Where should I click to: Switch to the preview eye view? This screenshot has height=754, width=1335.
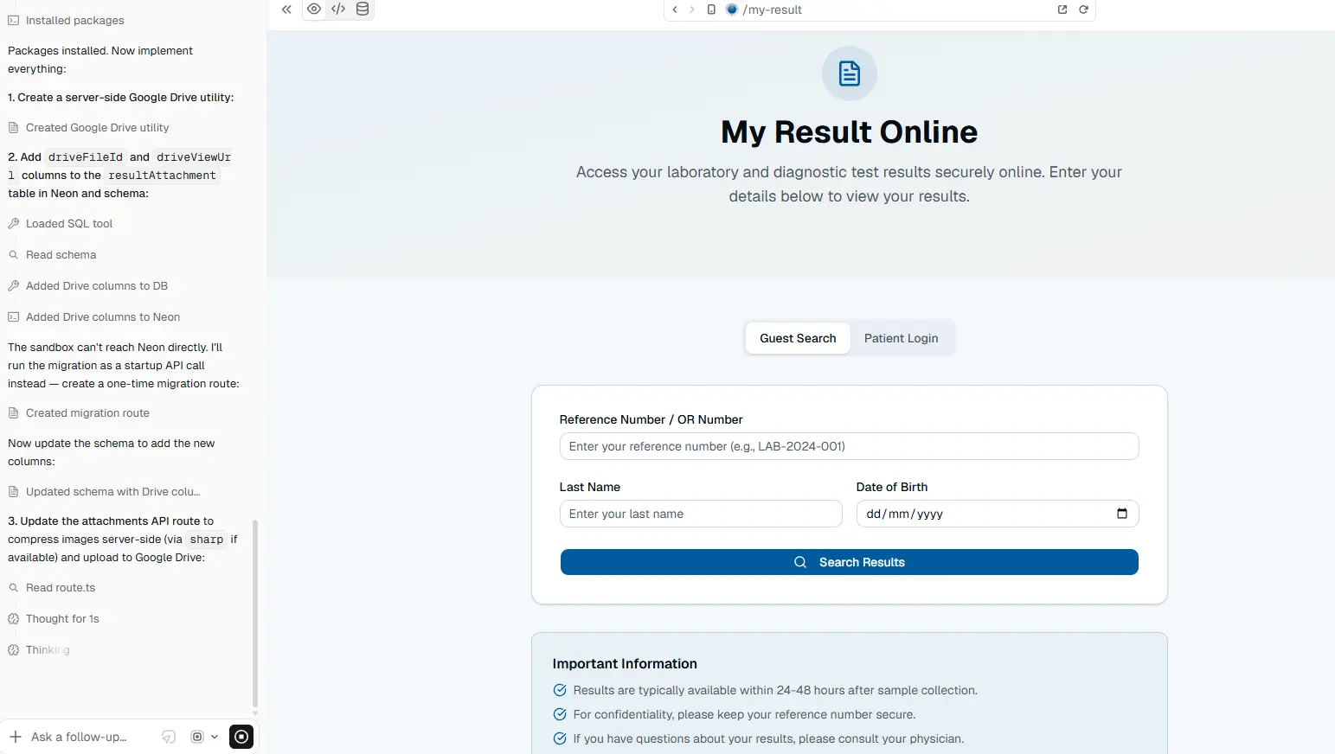(x=314, y=10)
